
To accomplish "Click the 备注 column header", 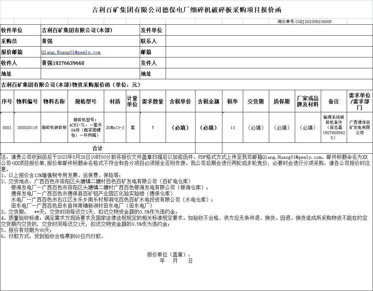I will click(x=334, y=101).
